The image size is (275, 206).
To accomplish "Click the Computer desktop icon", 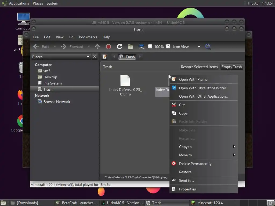I will coord(23,21).
